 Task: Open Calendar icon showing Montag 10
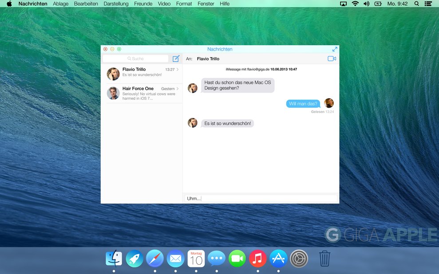(196, 258)
